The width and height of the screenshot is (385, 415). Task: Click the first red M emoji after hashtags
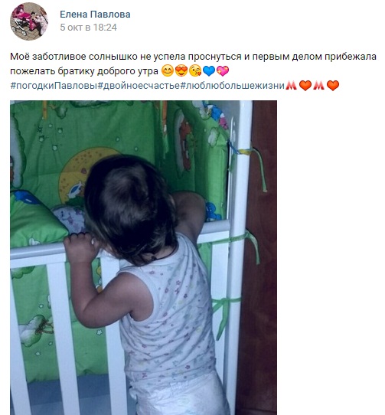(292, 86)
